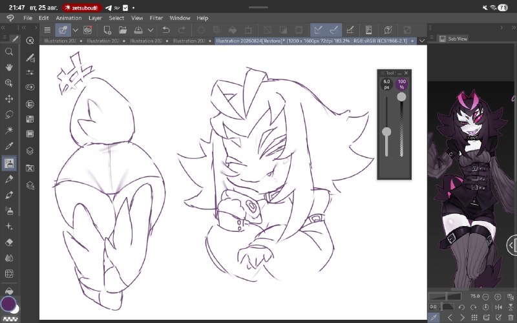Open the Layer menu

(95, 18)
